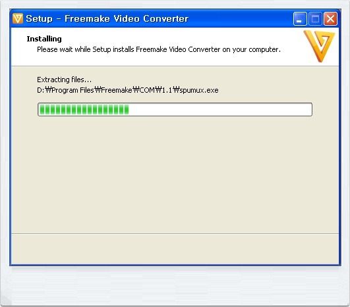Click the last green block of the progress bar
This screenshot has width=350, height=307.
127,110
